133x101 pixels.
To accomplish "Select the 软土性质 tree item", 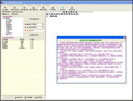I will tap(9, 20).
